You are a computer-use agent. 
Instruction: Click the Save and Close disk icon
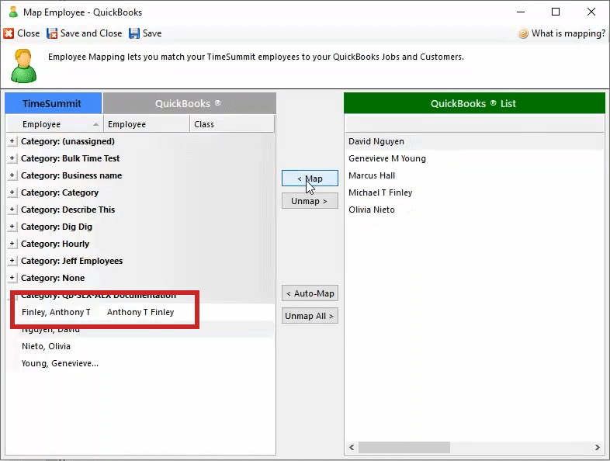coord(52,33)
